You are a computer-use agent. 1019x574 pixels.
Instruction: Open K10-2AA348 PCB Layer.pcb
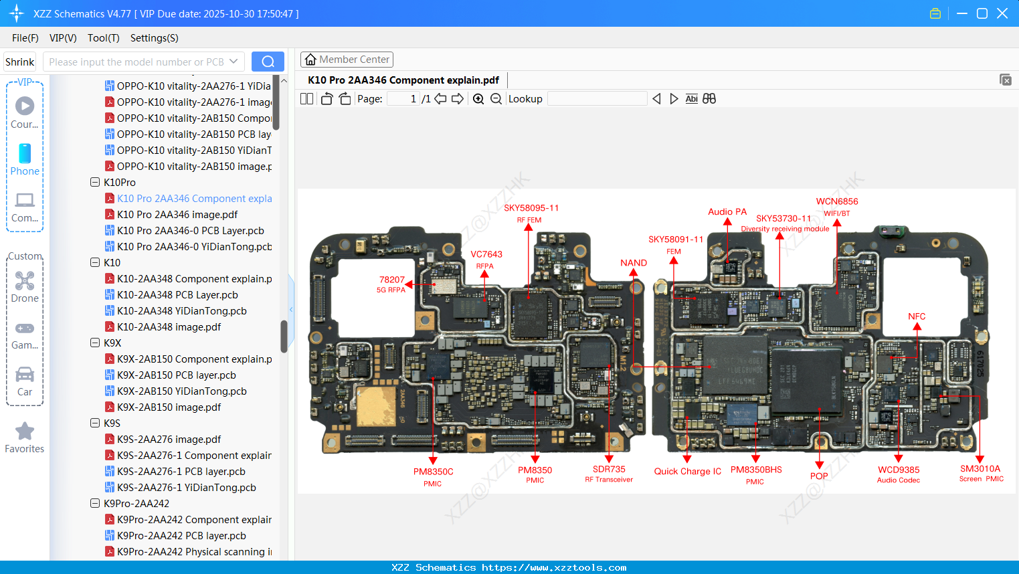[x=177, y=295]
